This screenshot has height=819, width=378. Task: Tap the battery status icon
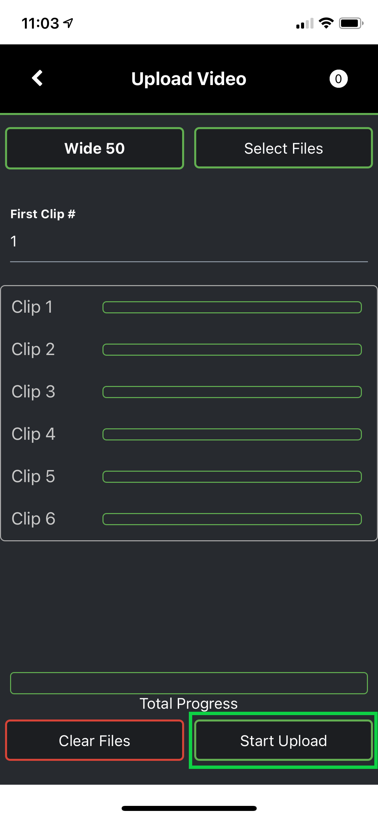[351, 23]
